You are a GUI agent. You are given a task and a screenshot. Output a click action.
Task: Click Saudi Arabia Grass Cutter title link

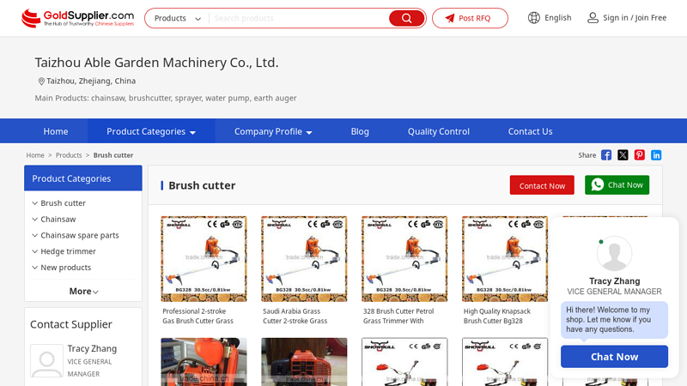(295, 316)
